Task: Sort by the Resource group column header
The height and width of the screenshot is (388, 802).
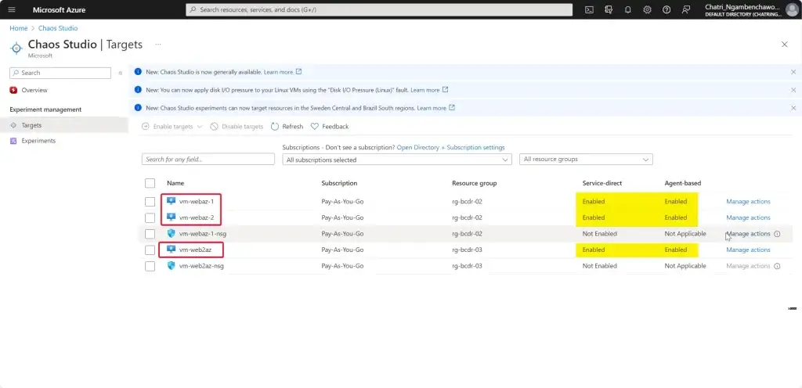Action: tap(474, 183)
